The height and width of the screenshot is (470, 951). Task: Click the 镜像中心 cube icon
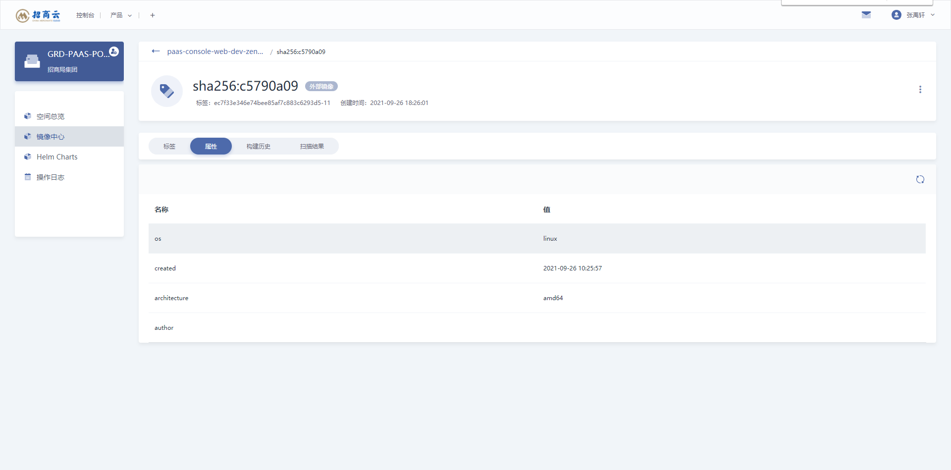[x=28, y=136]
